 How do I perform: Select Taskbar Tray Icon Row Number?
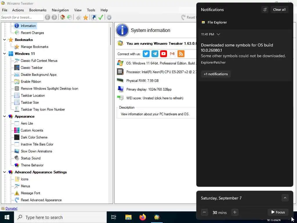tap(43, 109)
